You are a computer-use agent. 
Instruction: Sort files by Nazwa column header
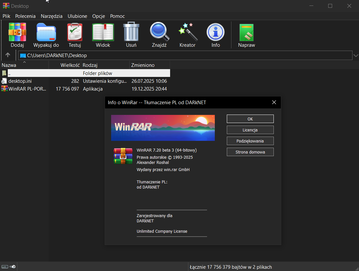coord(24,65)
